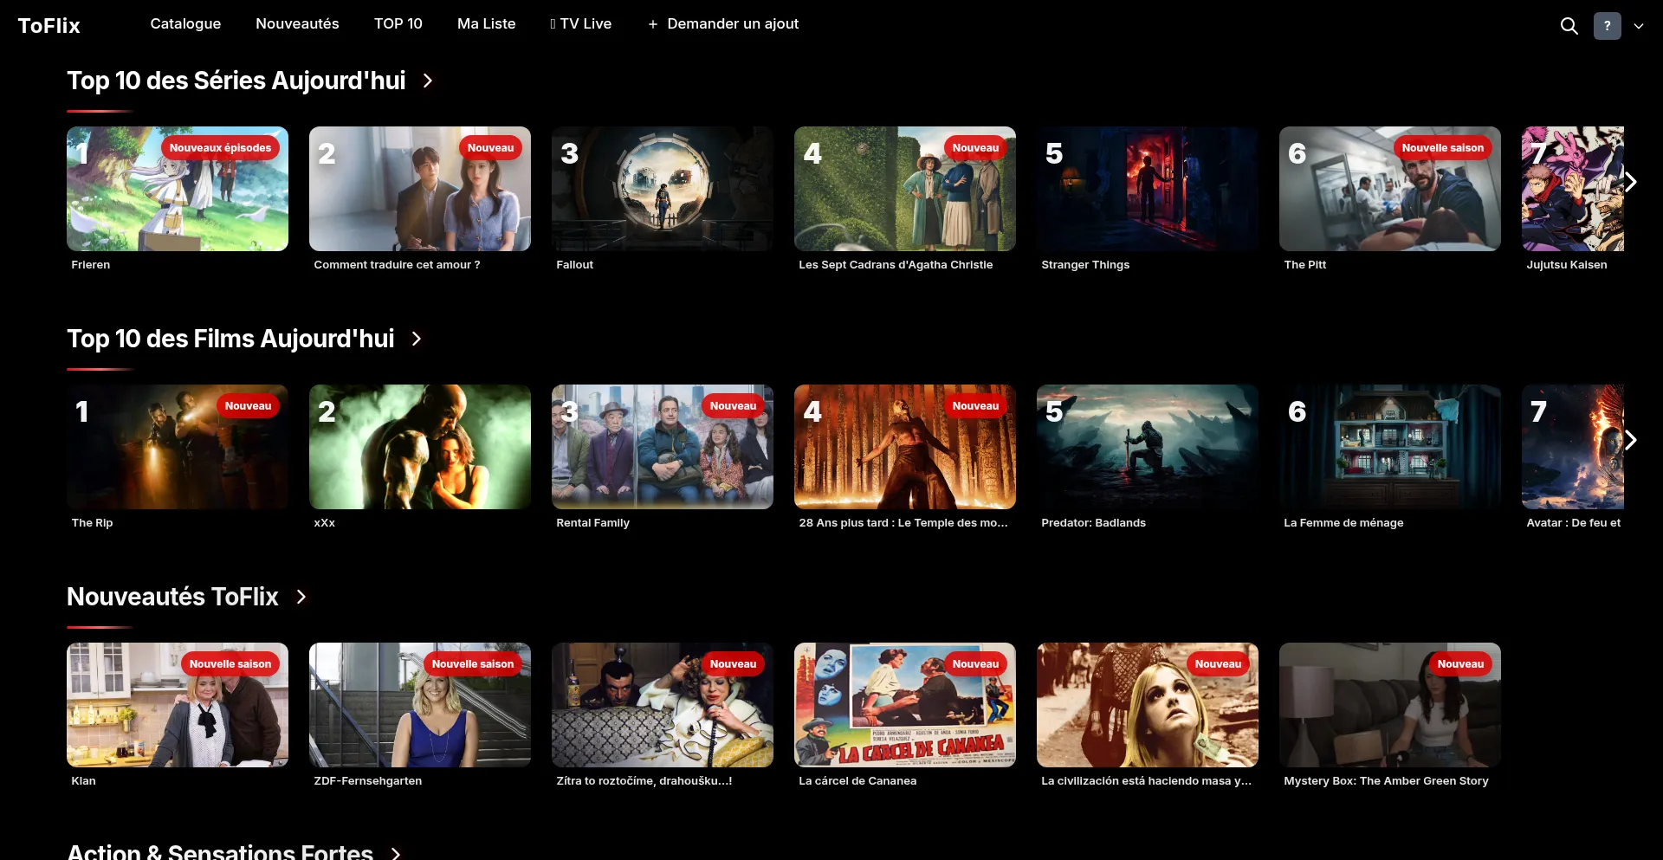Open the search magnifier icon
The image size is (1663, 860).
pos(1569,26)
